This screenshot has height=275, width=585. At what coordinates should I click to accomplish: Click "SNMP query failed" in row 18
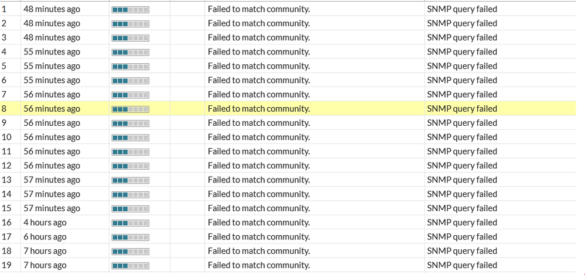coord(462,251)
